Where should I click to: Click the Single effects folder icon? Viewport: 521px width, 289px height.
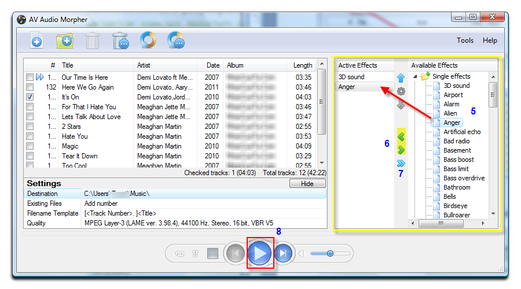coord(425,76)
